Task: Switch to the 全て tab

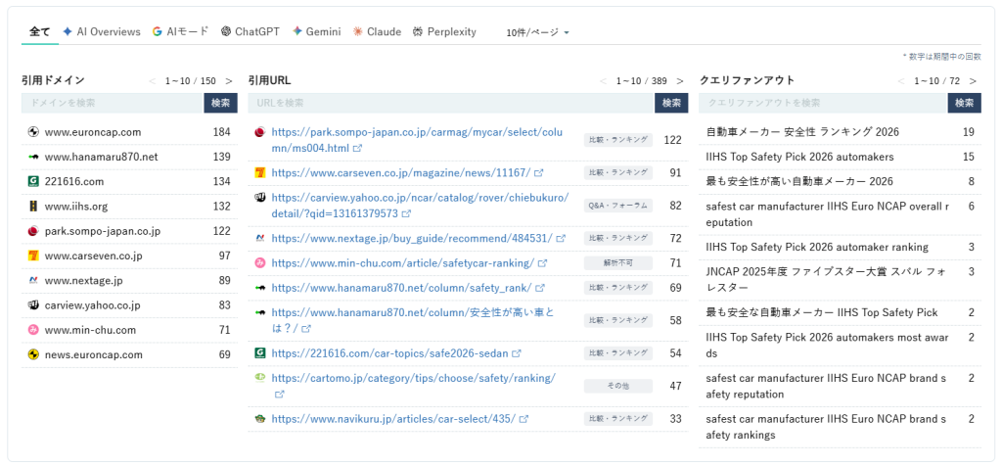Action: click(39, 32)
